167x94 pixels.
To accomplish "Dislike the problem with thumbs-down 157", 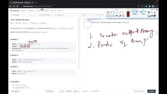I will click(x=26, y=23).
